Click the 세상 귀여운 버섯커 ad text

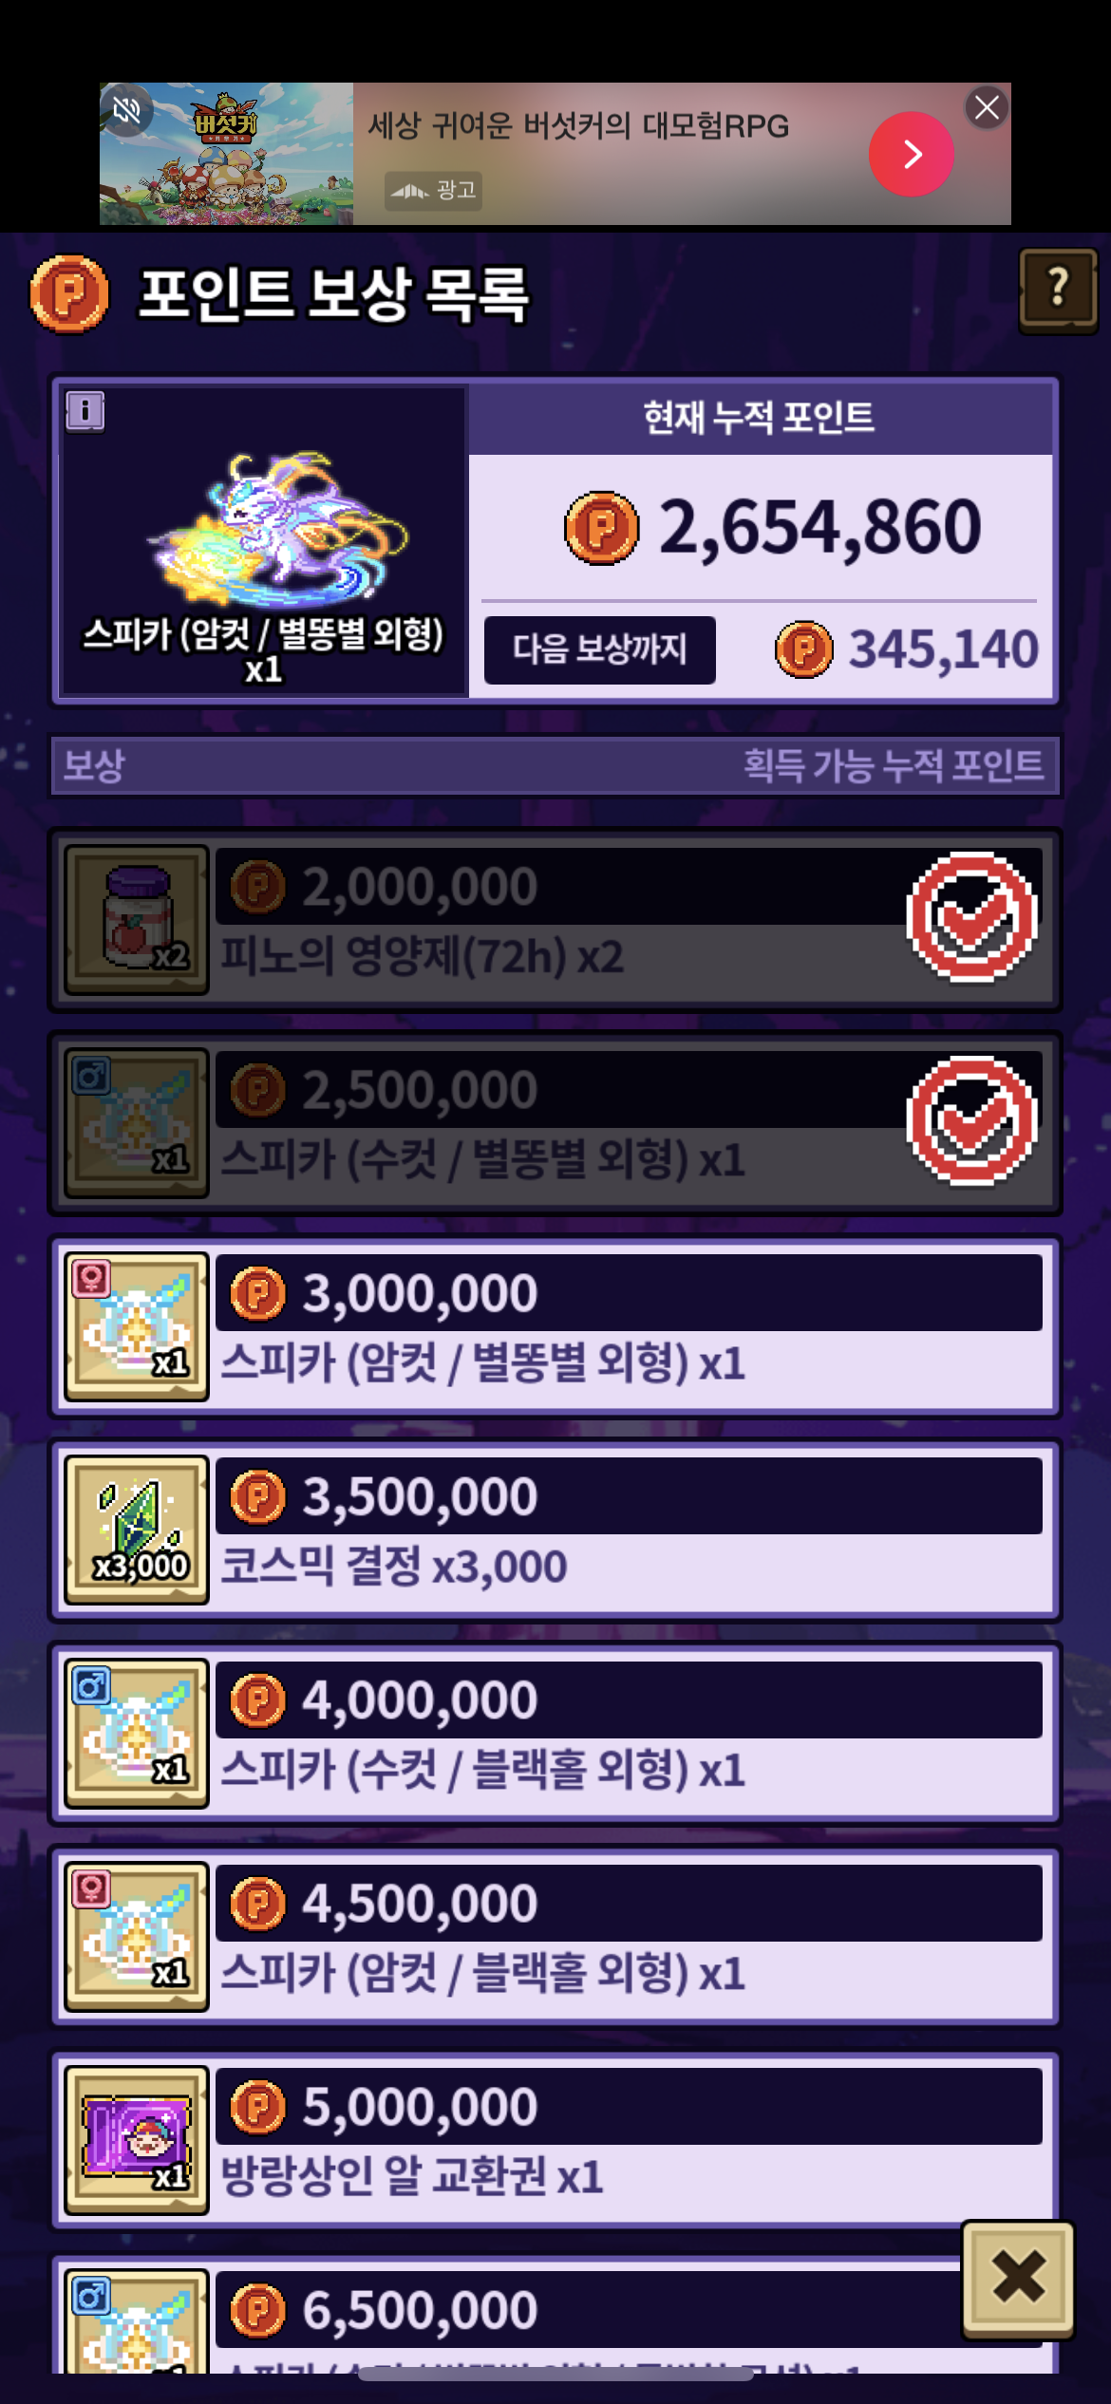578,126
